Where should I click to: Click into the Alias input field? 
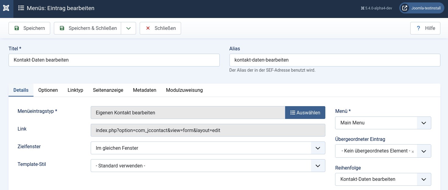point(334,60)
